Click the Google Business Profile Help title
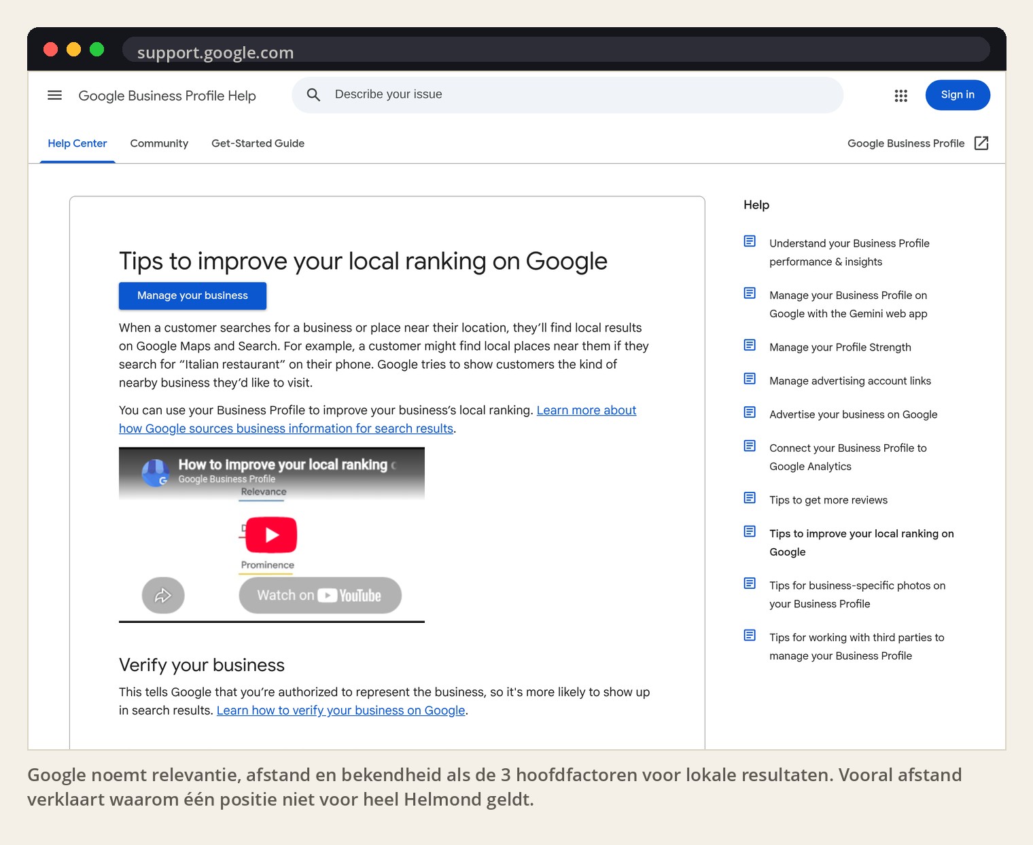Viewport: 1033px width, 845px height. coord(167,96)
